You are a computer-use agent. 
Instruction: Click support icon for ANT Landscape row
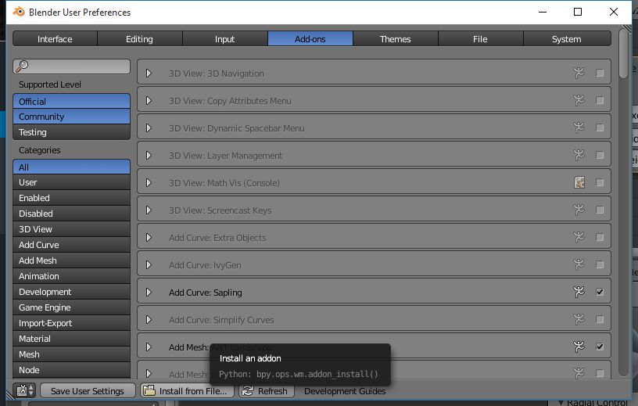(x=579, y=347)
